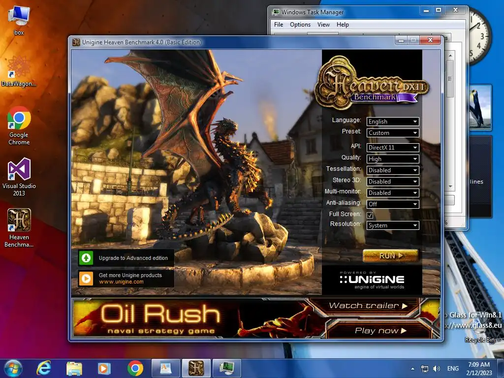
Task: Open Task Manager Options menu
Action: tap(300, 25)
